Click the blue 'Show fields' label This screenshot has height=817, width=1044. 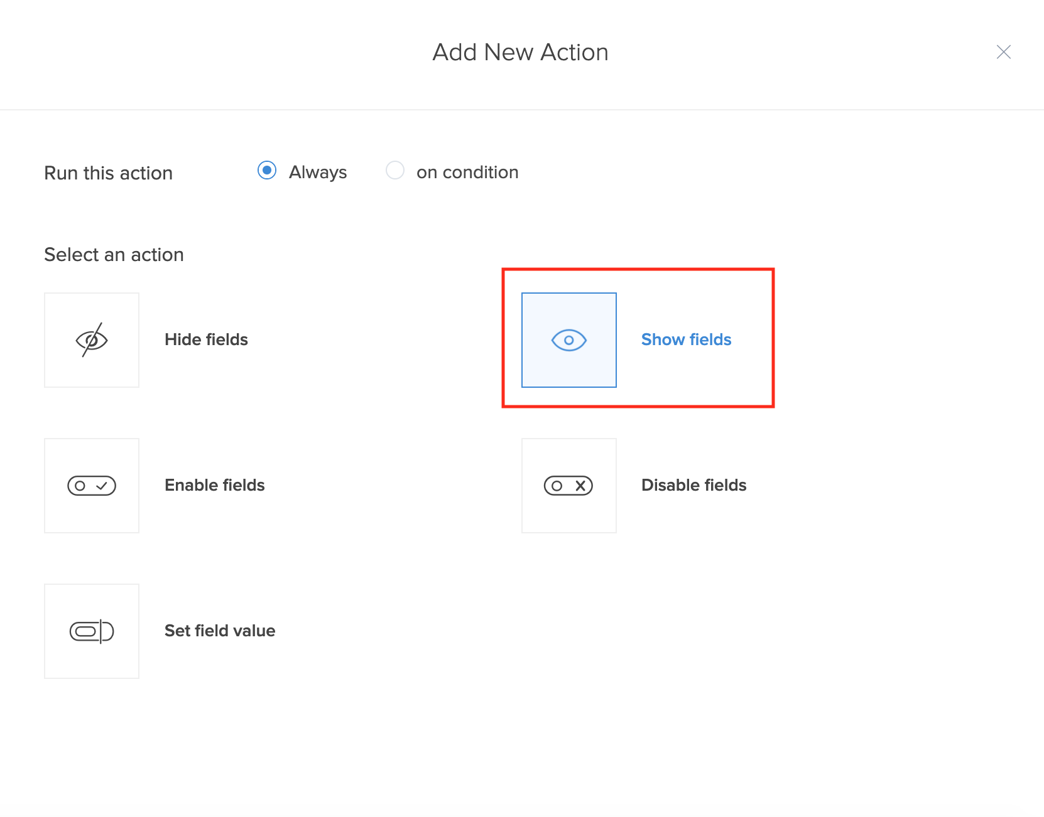(686, 339)
